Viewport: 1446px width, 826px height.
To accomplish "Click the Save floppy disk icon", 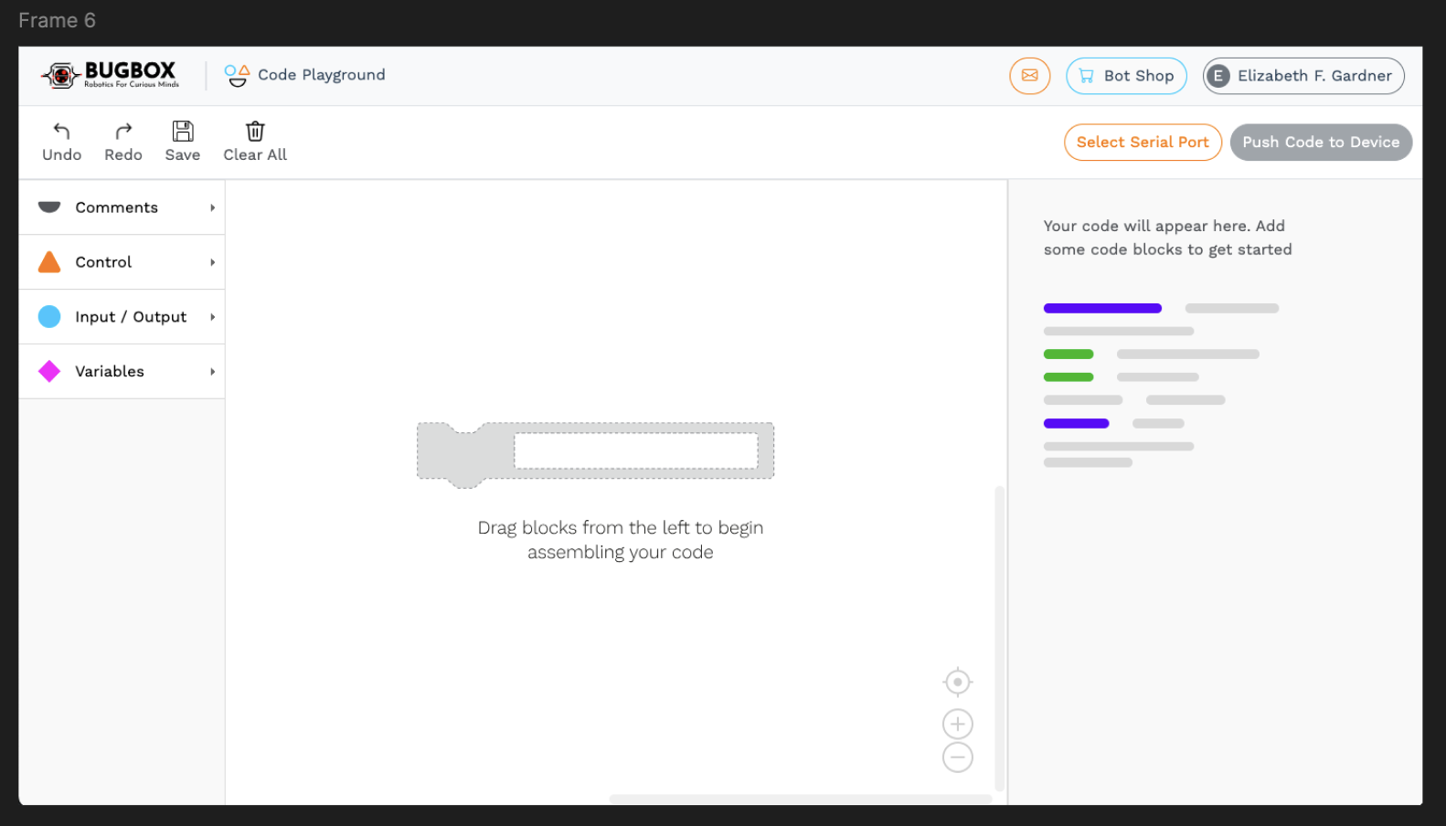I will 183,131.
